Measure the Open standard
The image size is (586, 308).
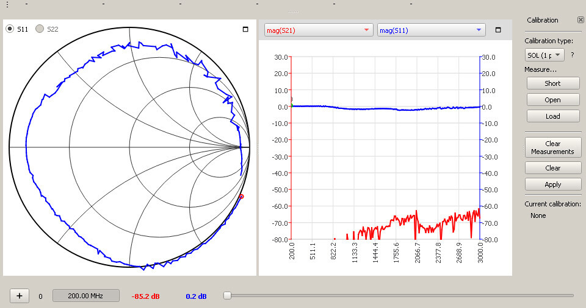pyautogui.click(x=553, y=100)
